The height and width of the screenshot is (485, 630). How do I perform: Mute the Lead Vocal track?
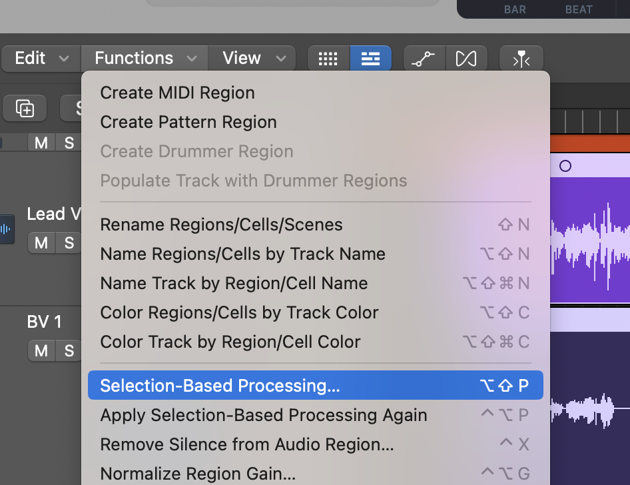point(41,243)
